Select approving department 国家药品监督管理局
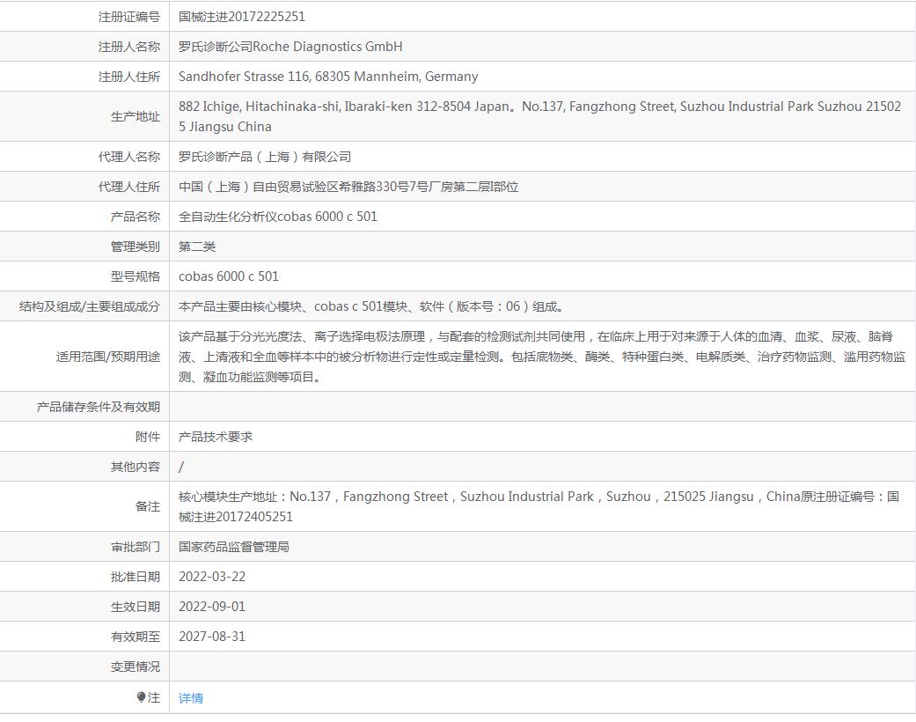Screen dimensions: 916x722 coord(234,547)
